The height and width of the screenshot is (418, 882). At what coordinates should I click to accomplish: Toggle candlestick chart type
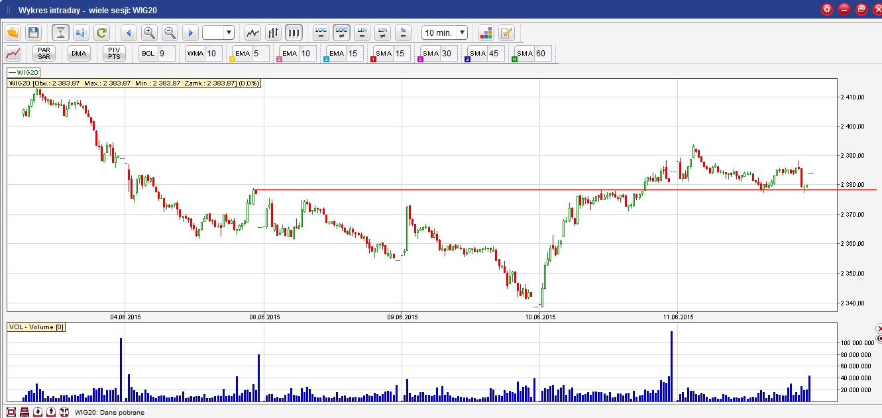[294, 32]
